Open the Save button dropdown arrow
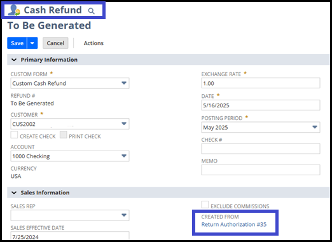Screen dimensions: 332x242 [32, 43]
